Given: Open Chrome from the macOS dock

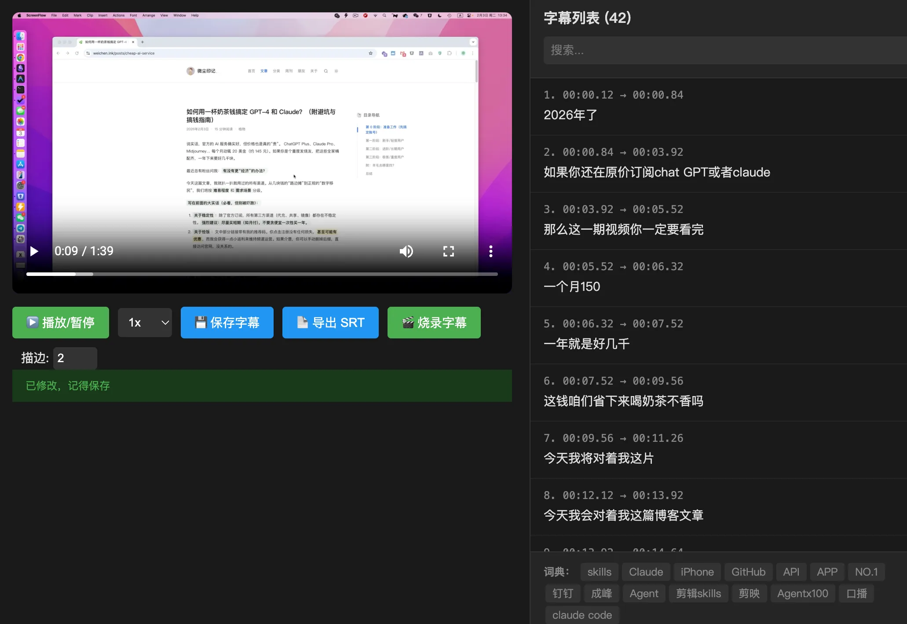Looking at the screenshot, I should (x=21, y=58).
